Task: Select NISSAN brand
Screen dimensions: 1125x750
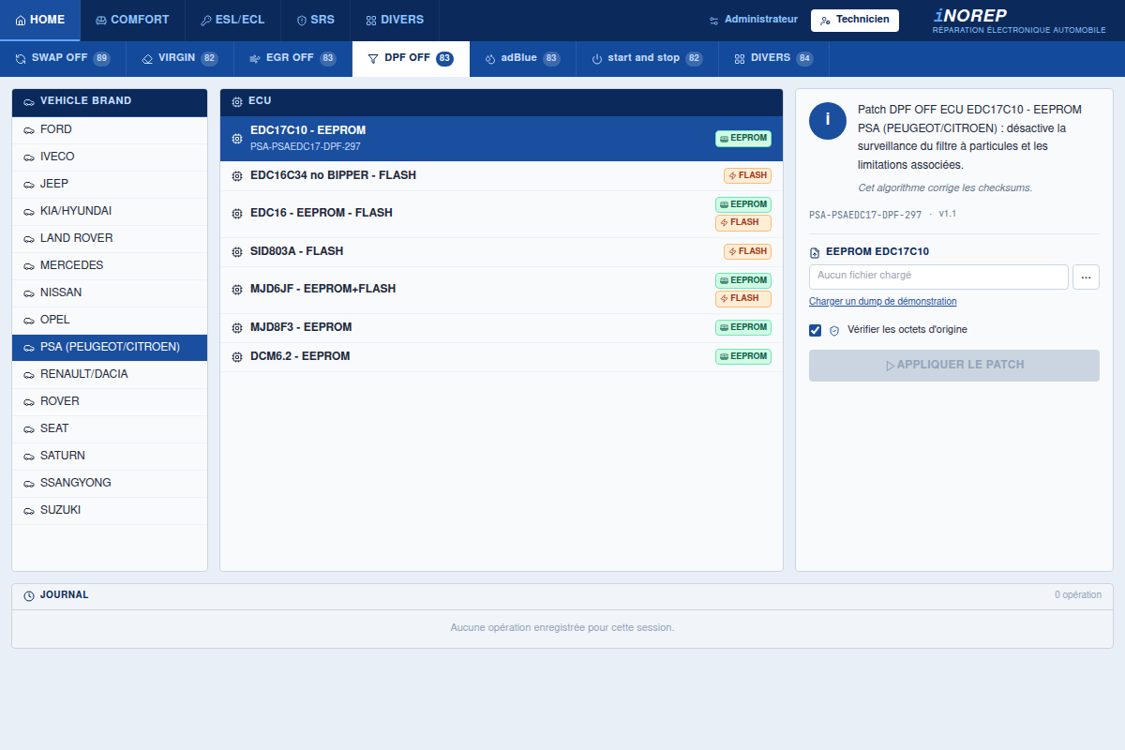Action: click(110, 293)
